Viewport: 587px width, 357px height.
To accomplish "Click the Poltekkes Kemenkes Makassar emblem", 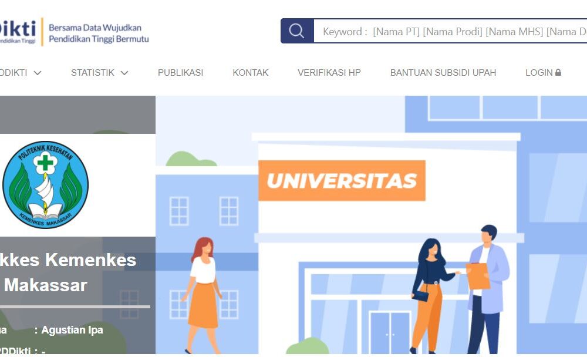I will 45,185.
